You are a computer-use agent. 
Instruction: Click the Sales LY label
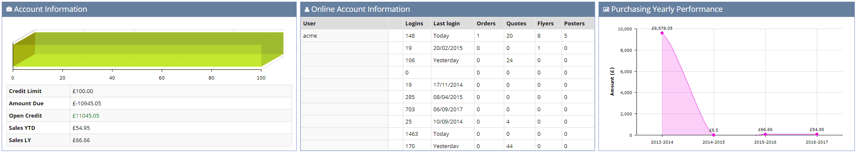tap(20, 140)
